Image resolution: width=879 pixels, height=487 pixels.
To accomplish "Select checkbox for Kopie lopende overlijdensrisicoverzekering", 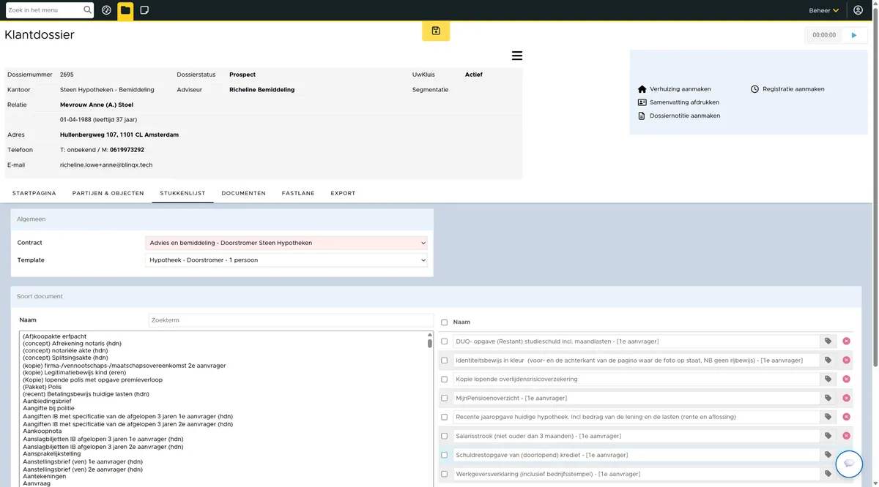I will coord(445,380).
